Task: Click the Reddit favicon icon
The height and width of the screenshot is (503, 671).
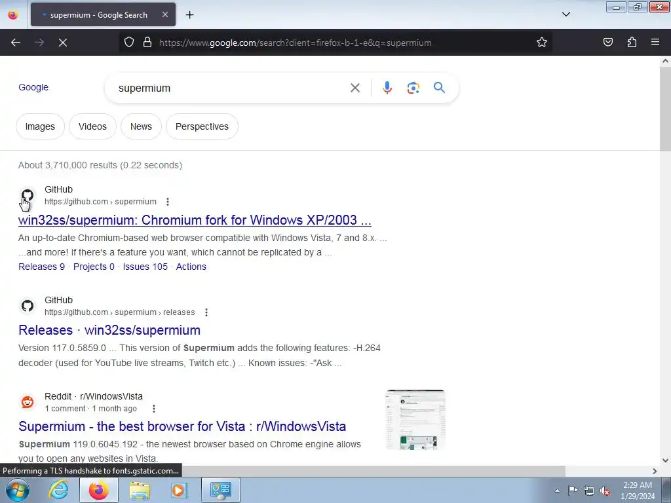Action: 28,402
